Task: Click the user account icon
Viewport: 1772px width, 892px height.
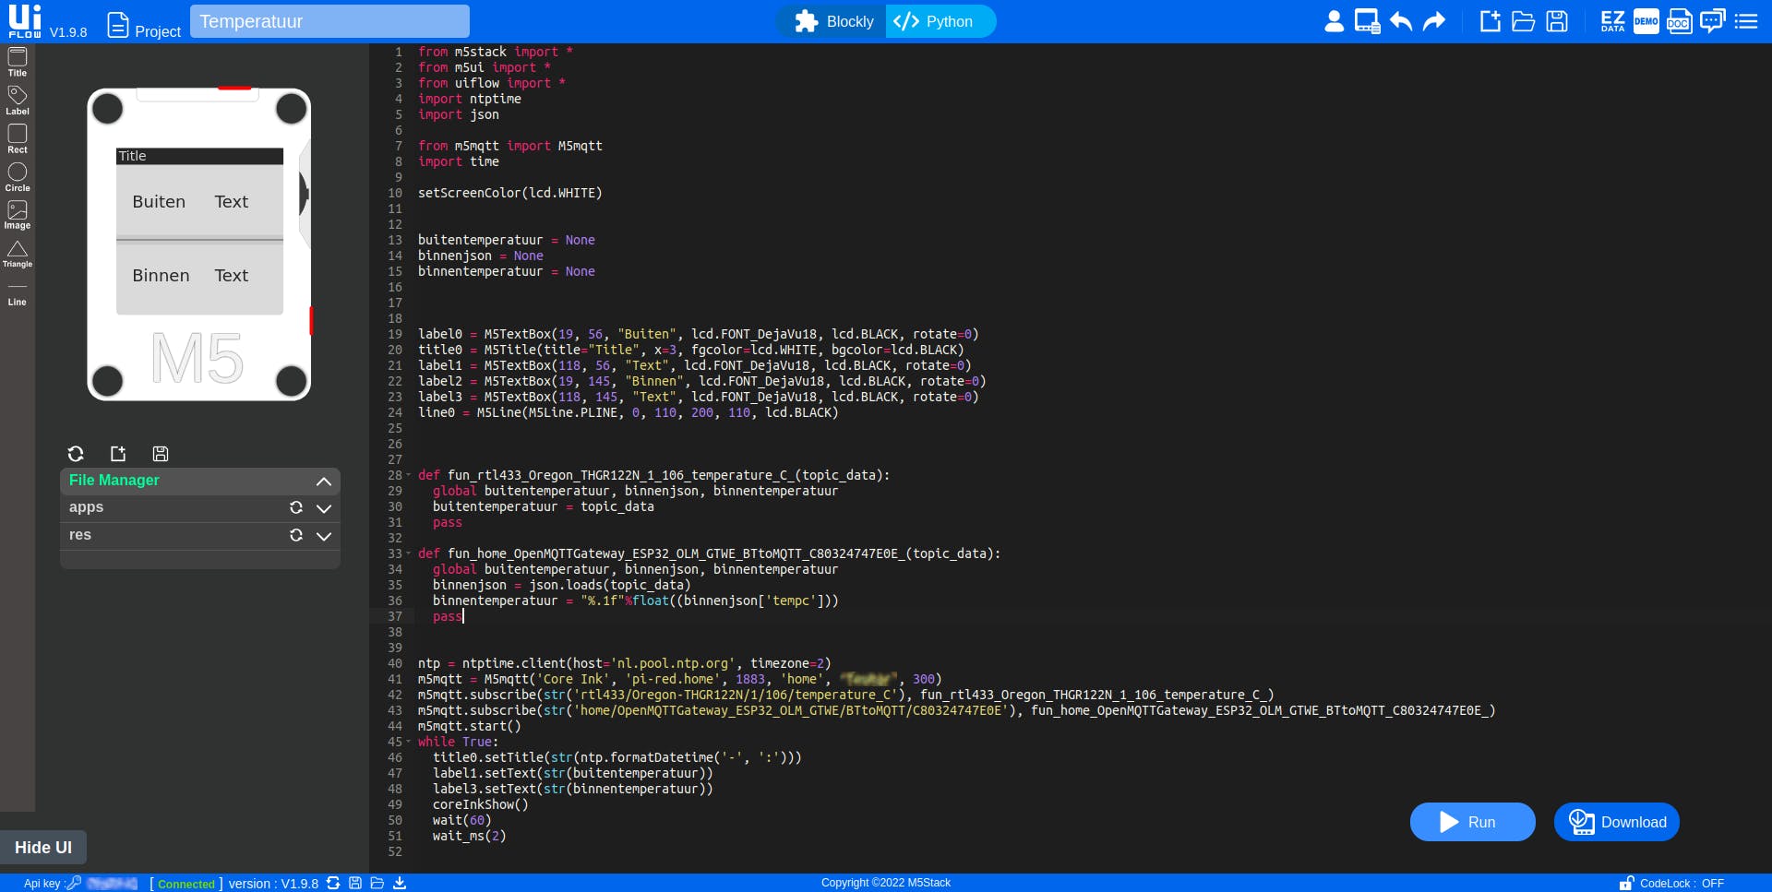Action: [1334, 21]
